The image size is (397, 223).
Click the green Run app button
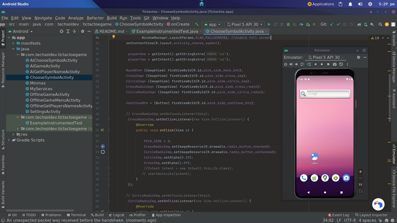(269, 24)
